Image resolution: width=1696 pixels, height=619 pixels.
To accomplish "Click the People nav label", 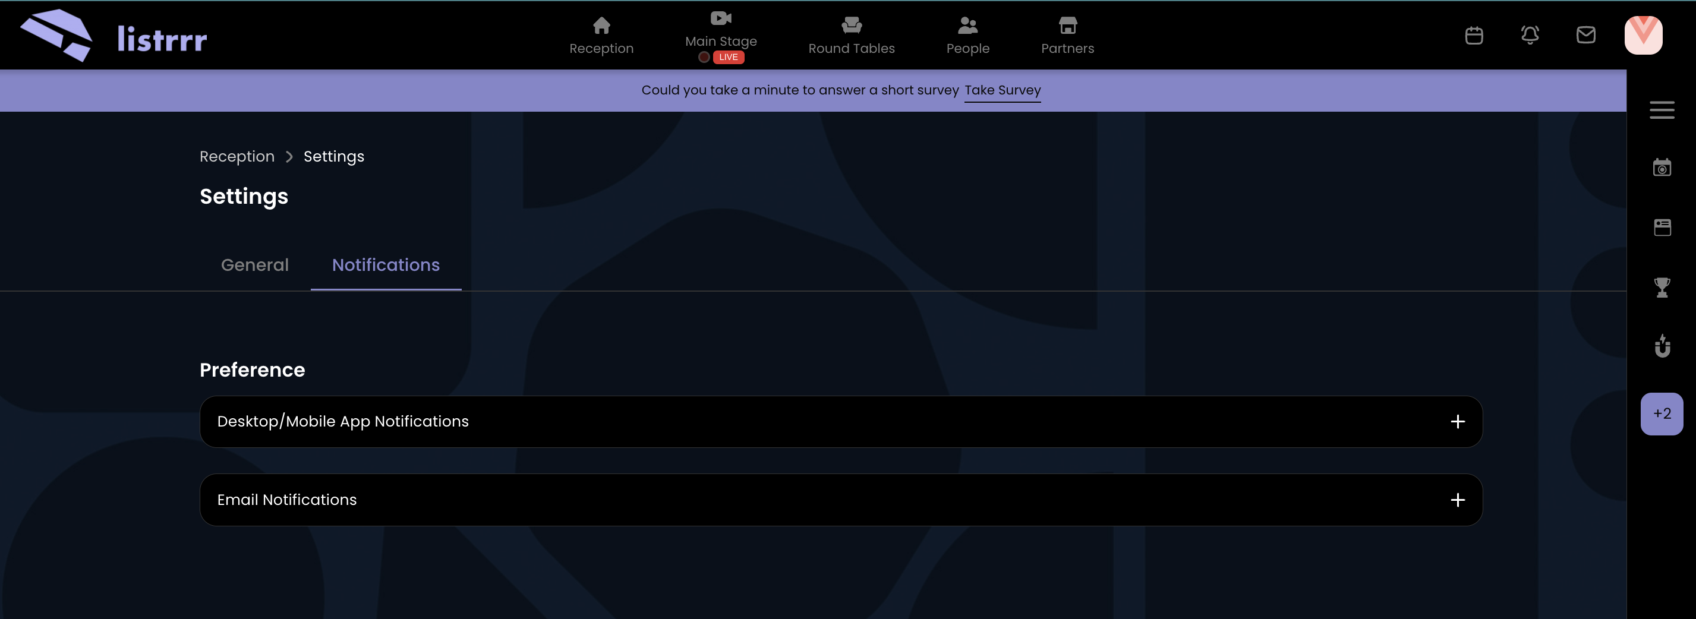I will point(968,49).
